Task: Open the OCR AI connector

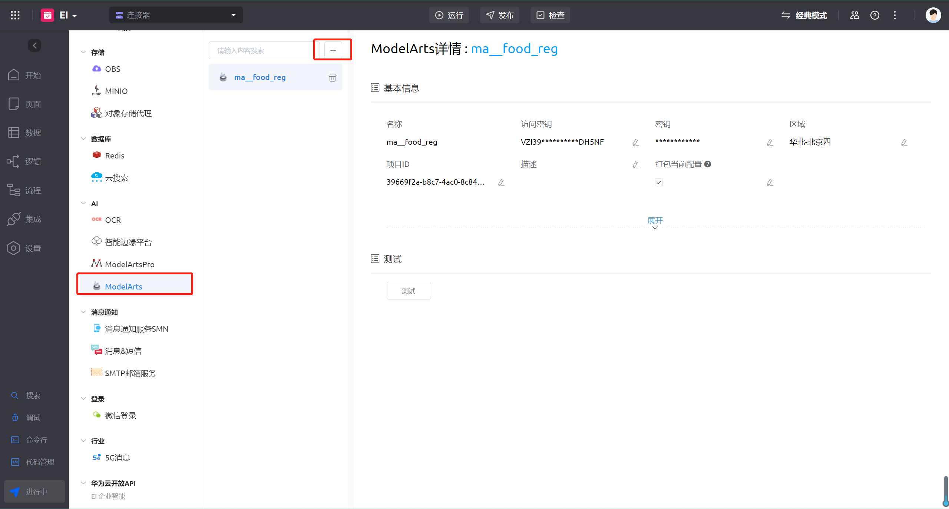Action: click(x=113, y=220)
